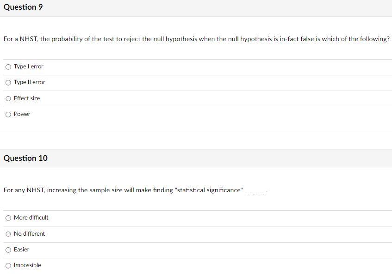Image resolution: width=392 pixels, height=275 pixels.
Task: Click the More difficult answer label
Action: [31, 218]
